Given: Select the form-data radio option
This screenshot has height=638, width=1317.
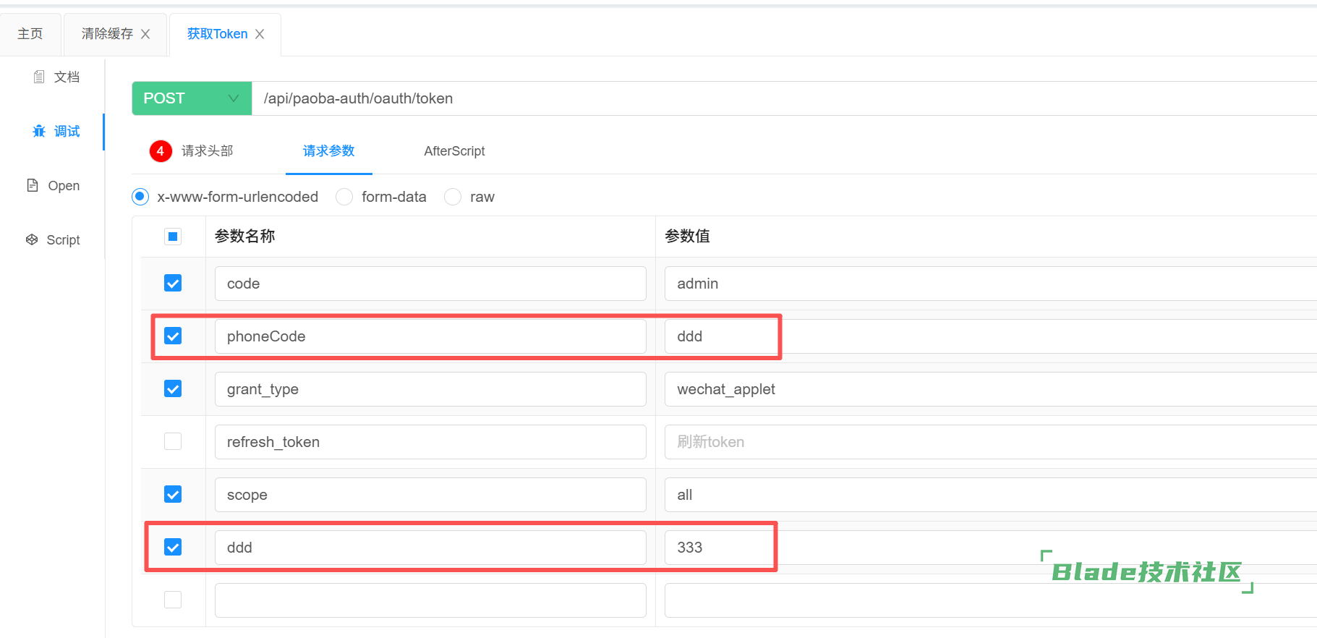Looking at the screenshot, I should [x=345, y=197].
